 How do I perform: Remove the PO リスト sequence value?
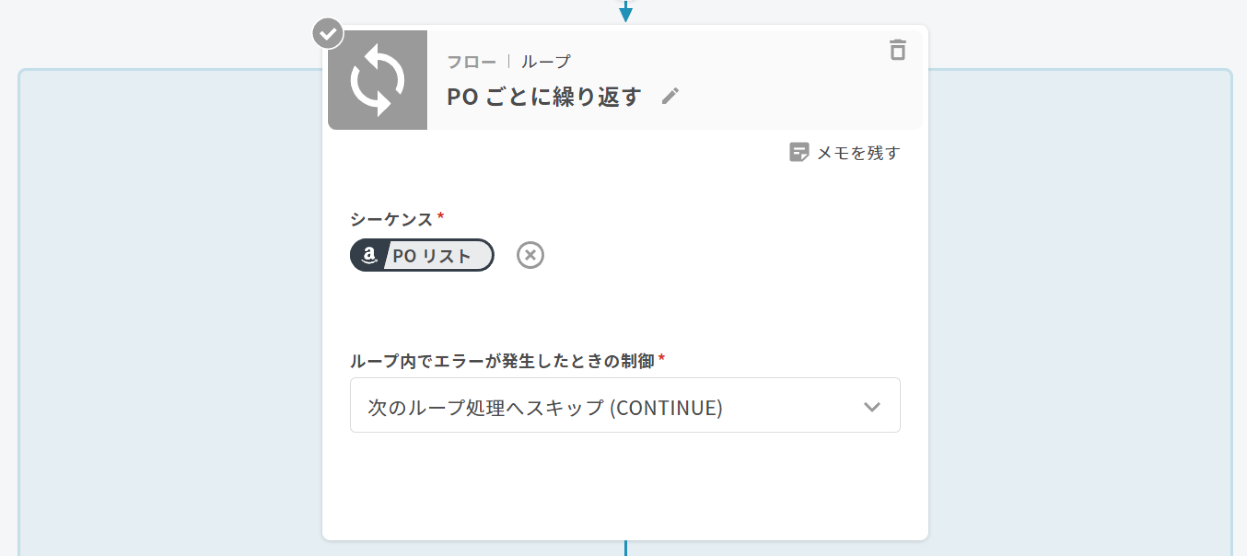[530, 255]
